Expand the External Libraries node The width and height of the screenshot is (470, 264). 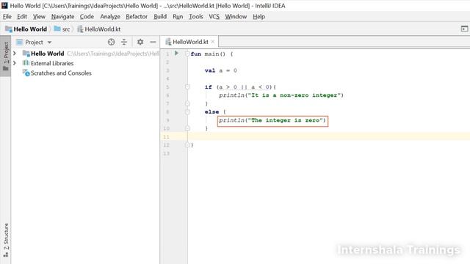tap(15, 63)
